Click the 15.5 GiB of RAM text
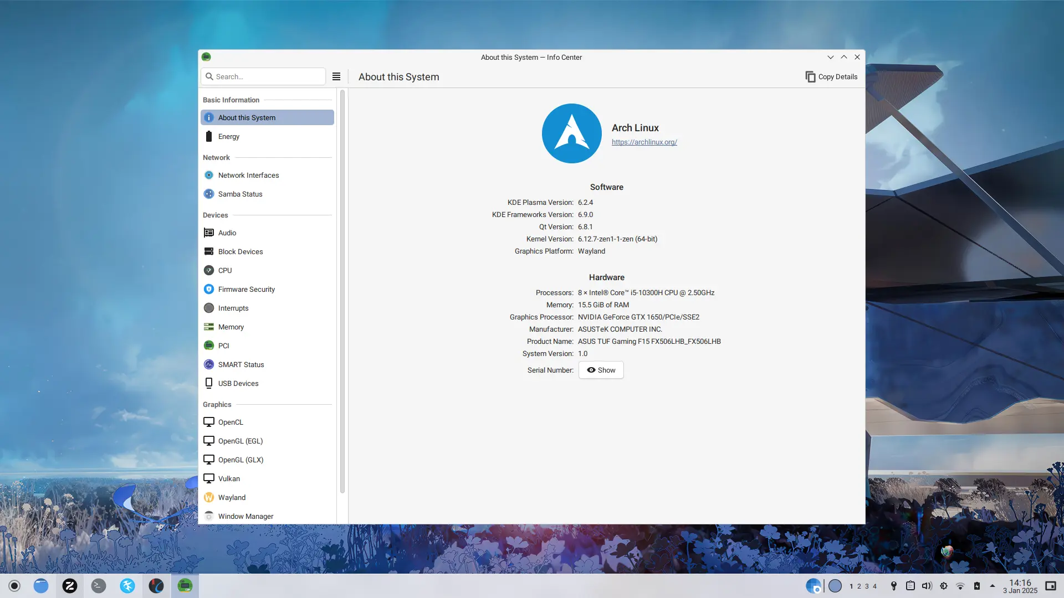 pyautogui.click(x=603, y=305)
